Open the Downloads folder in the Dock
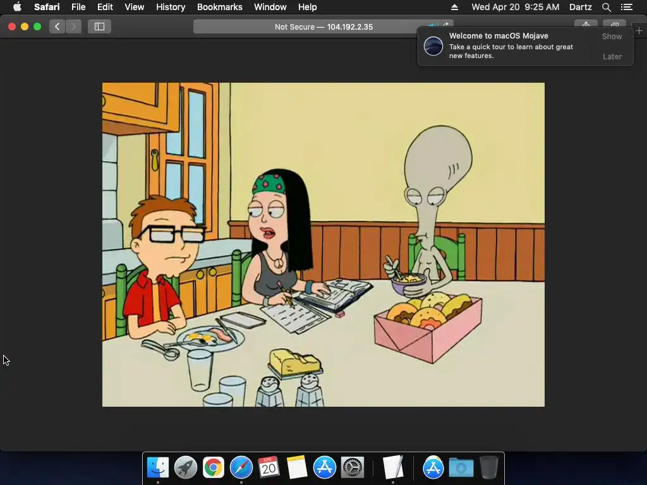Viewport: 647px width, 485px height. 461,467
